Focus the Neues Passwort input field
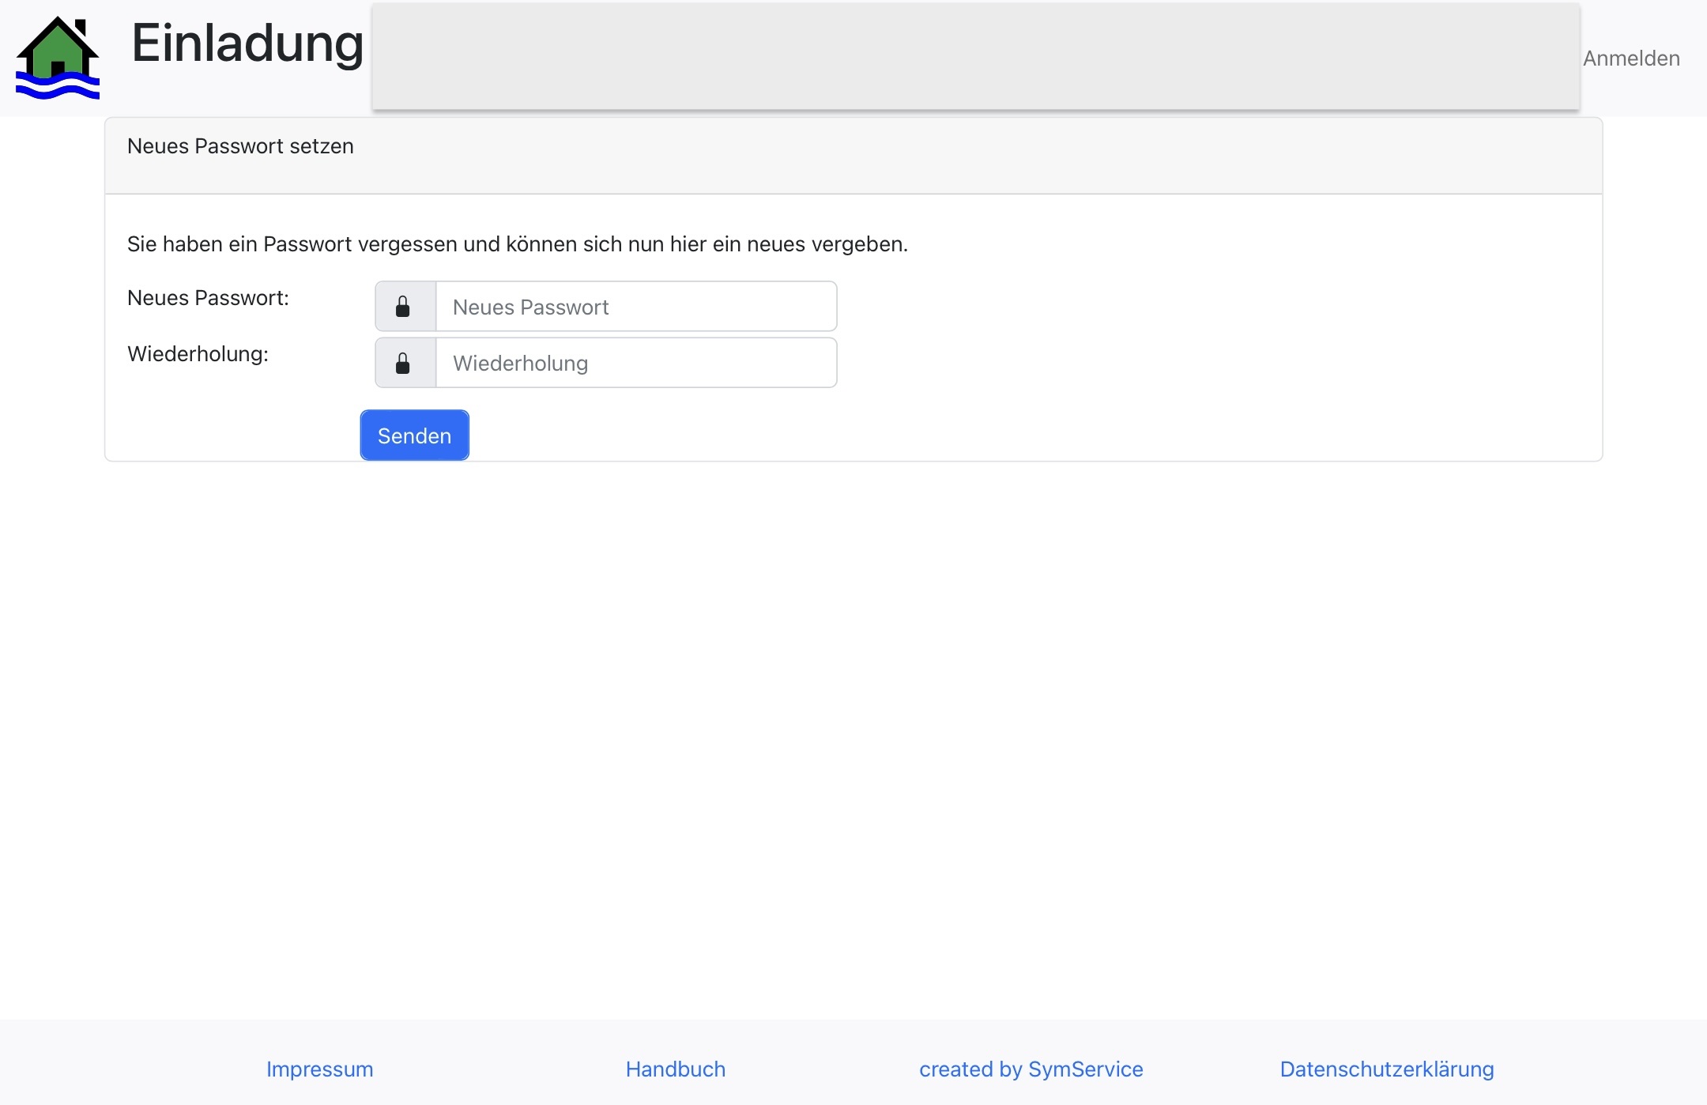The height and width of the screenshot is (1105, 1707). 636,307
